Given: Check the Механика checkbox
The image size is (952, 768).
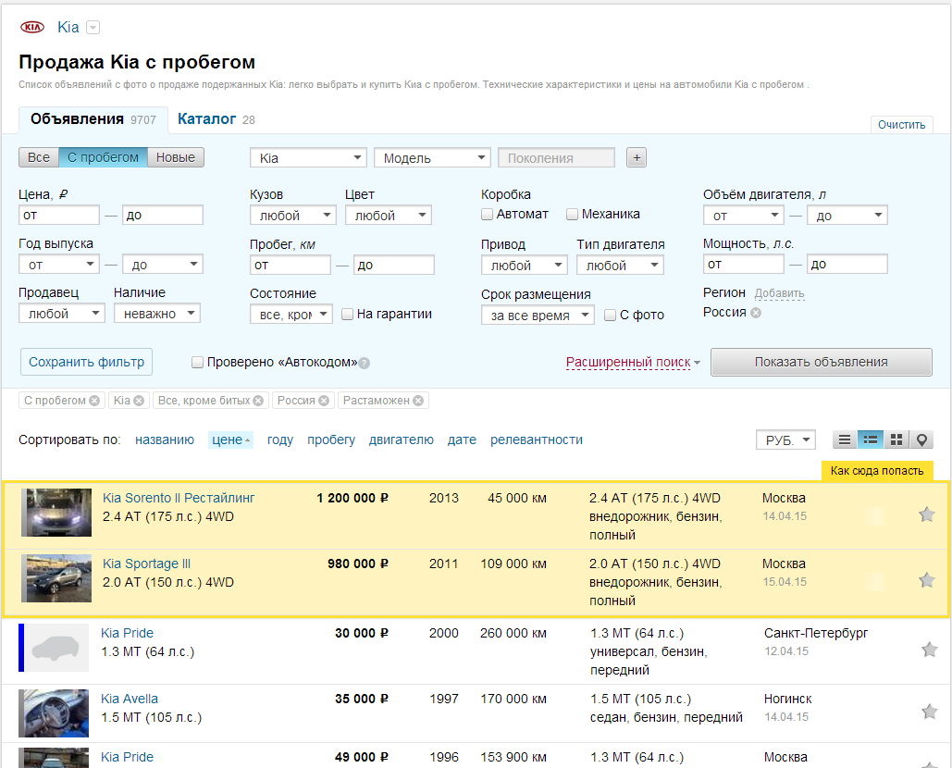Looking at the screenshot, I should (x=572, y=215).
